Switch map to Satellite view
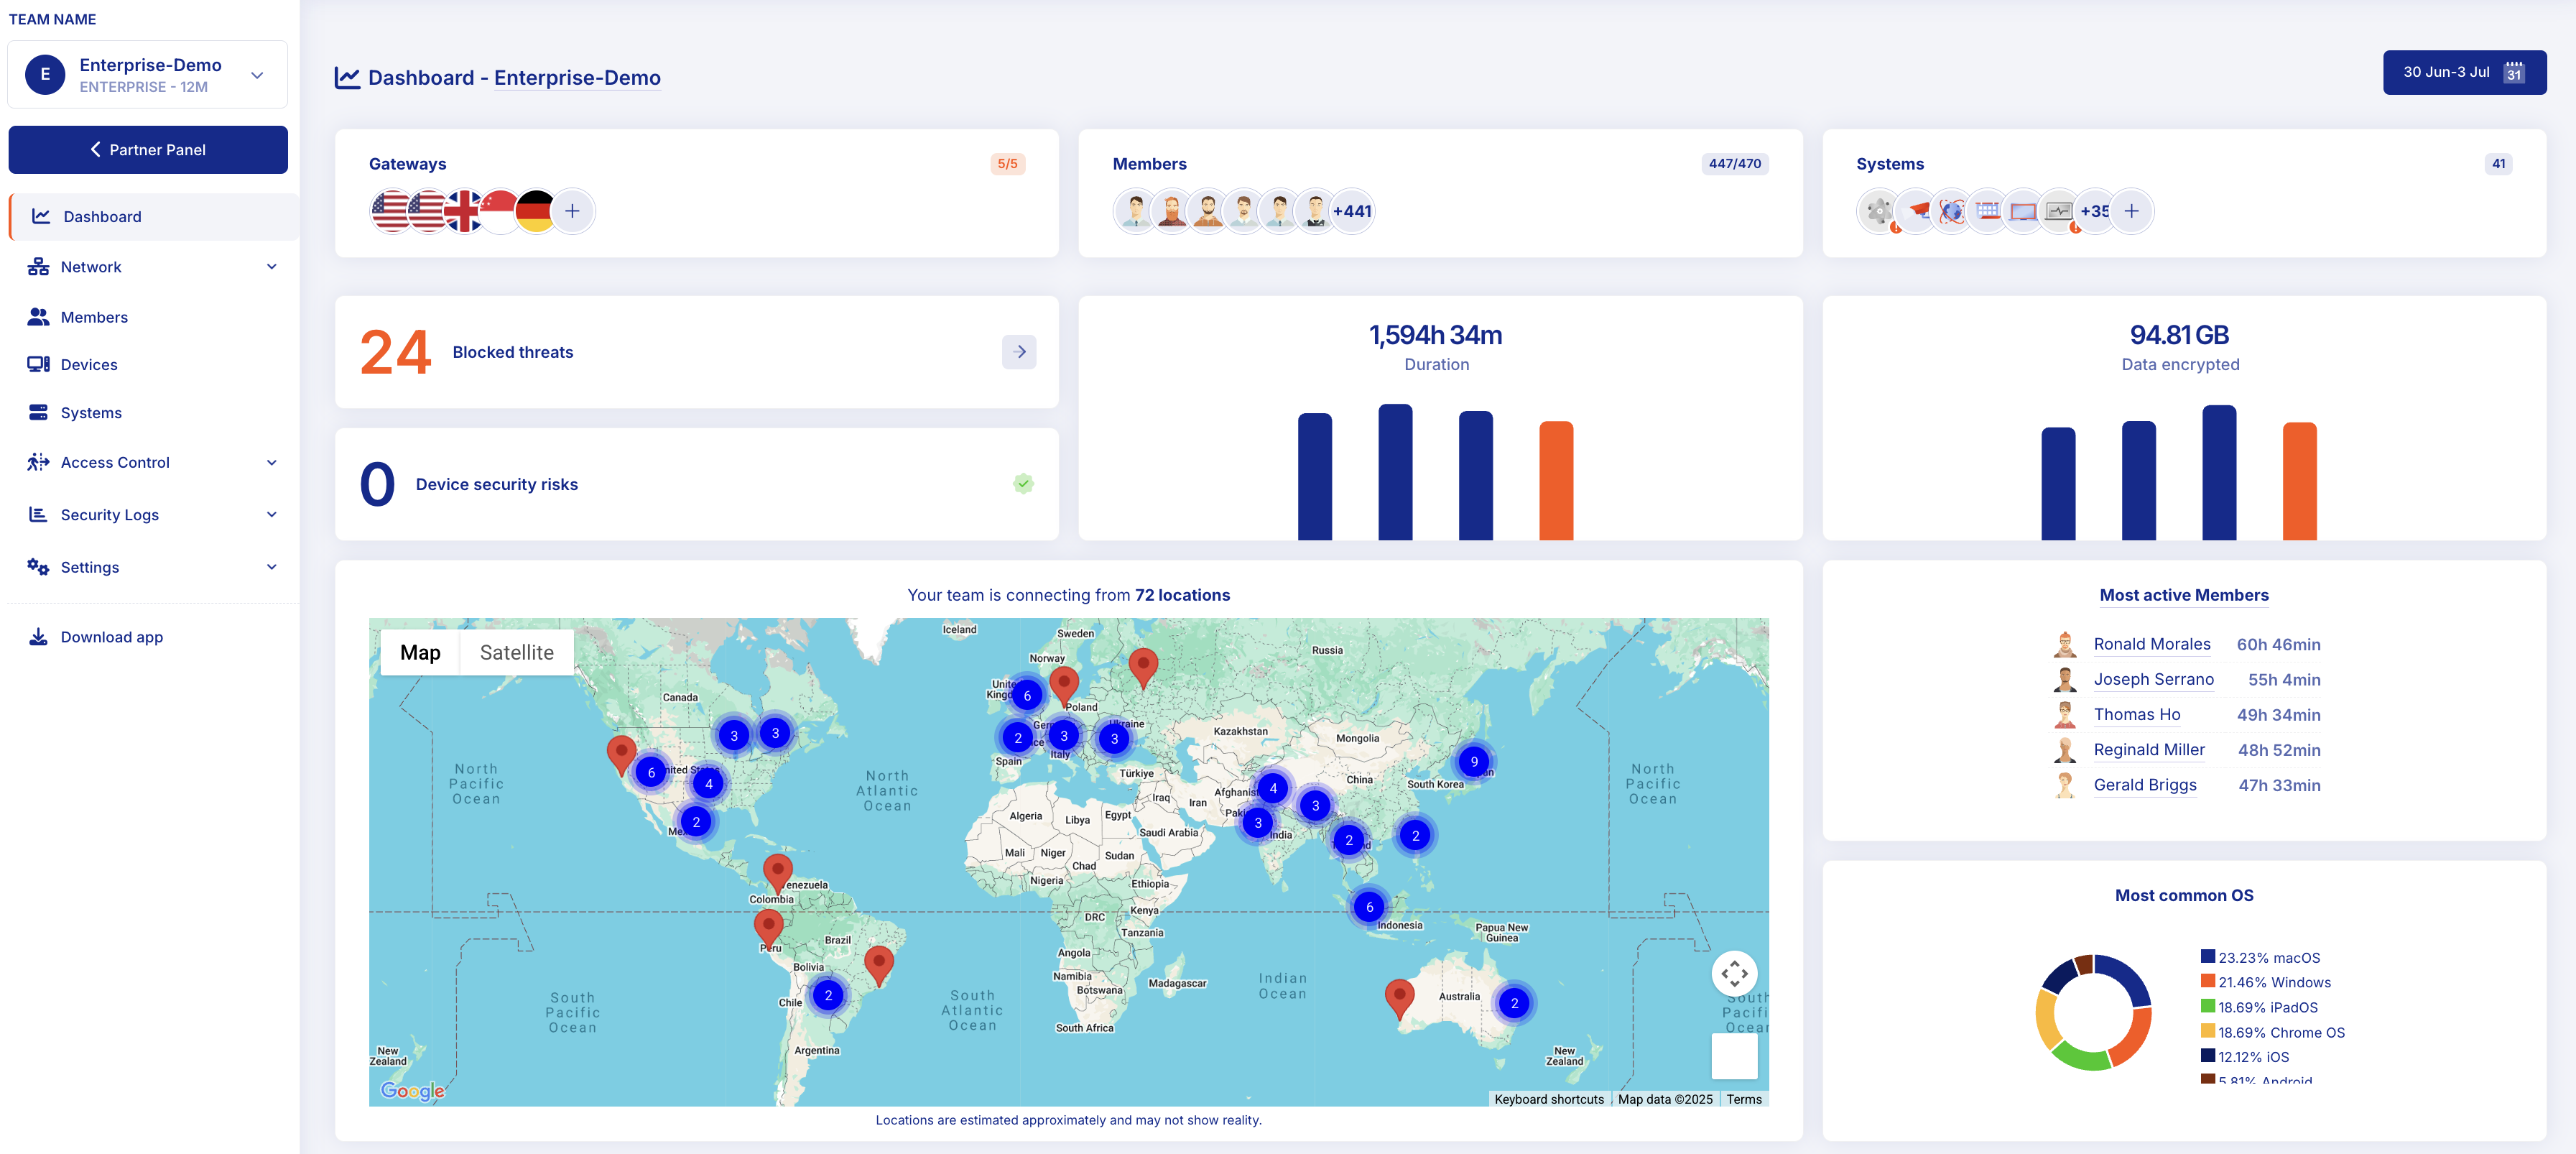 516,653
